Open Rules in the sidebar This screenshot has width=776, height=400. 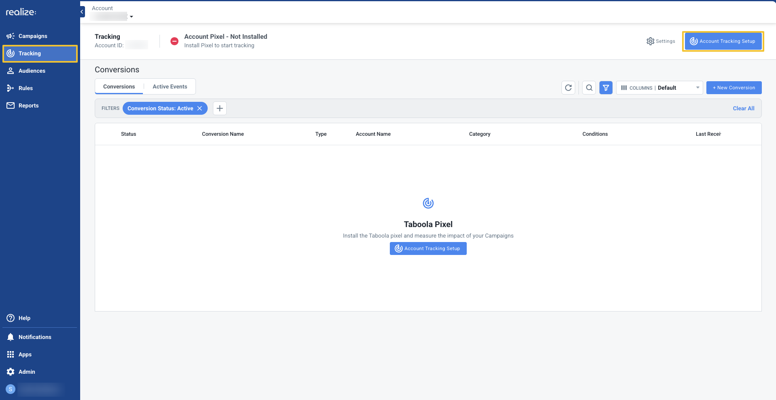click(x=40, y=88)
